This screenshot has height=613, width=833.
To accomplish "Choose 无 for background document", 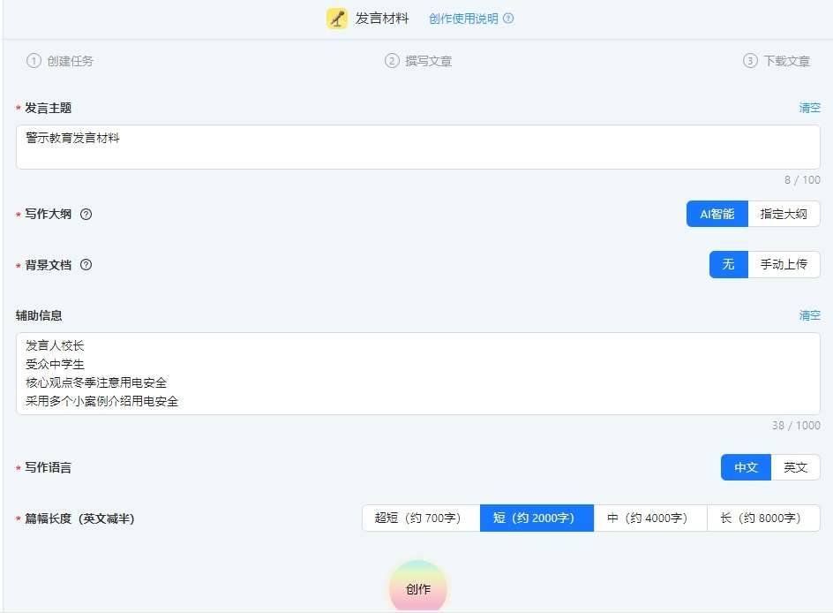I will [x=728, y=265].
